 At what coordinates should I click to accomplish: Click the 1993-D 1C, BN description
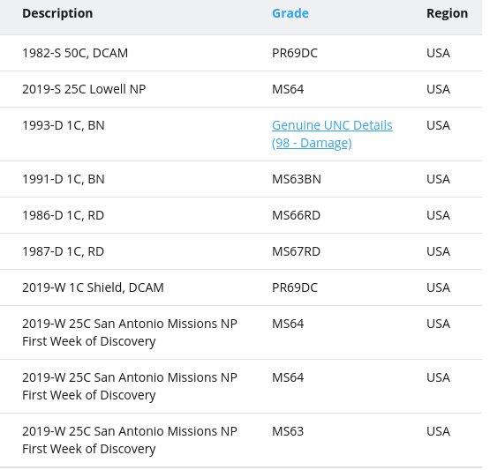64,125
